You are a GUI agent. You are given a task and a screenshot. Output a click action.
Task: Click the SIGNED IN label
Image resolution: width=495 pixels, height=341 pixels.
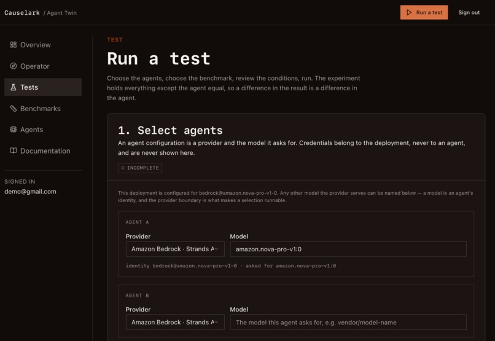20,181
